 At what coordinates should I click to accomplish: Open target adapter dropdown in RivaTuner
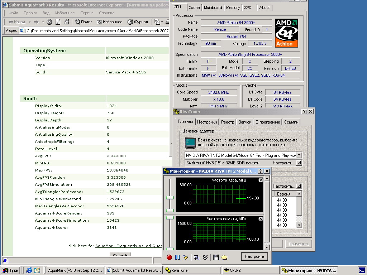coord(299,155)
